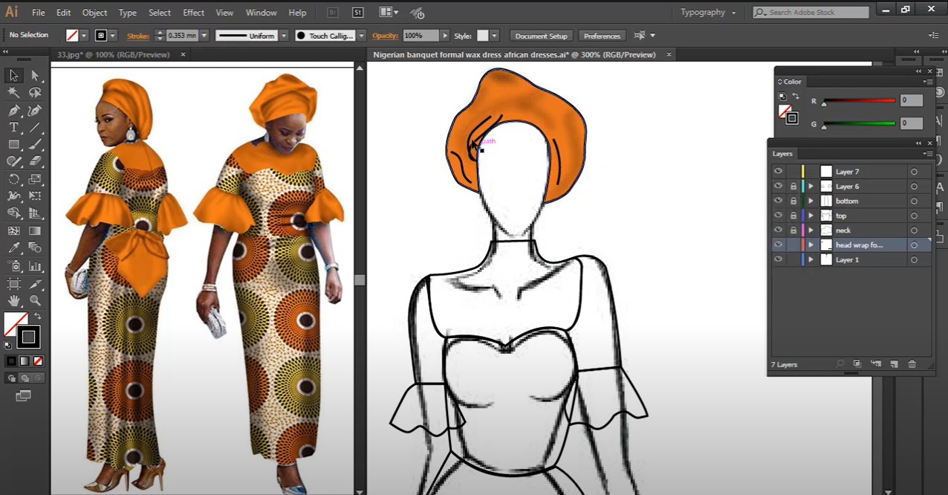
Task: Activate the Type tool
Action: click(x=13, y=128)
